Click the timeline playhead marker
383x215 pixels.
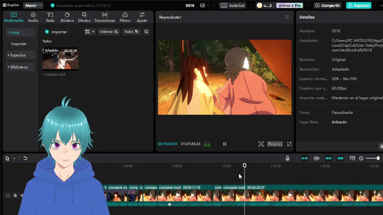[244, 165]
